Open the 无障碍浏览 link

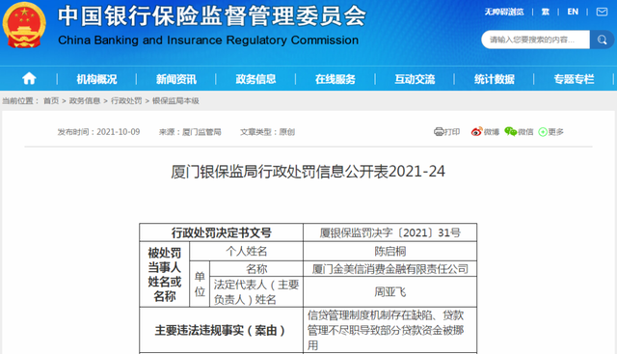pyautogui.click(x=504, y=12)
